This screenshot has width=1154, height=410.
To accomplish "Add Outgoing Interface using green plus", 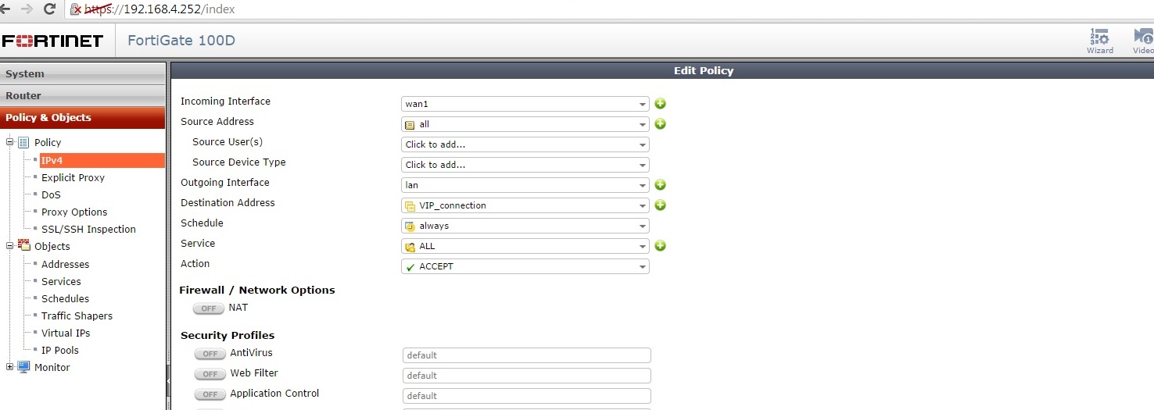I will (660, 185).
